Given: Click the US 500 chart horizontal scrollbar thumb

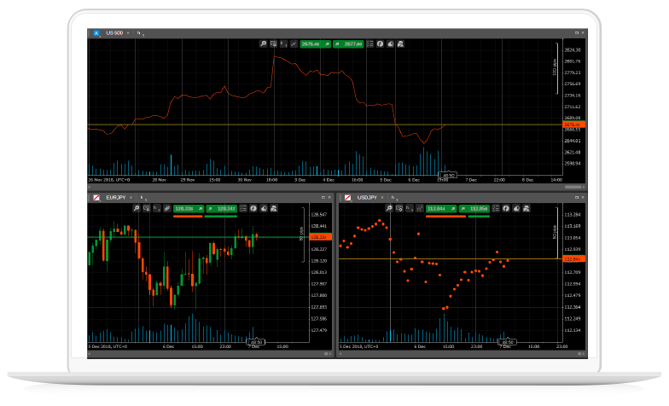Looking at the screenshot, I should [x=573, y=187].
